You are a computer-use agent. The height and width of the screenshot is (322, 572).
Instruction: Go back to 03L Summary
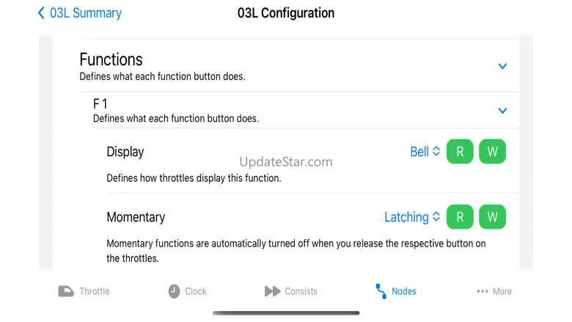tap(85, 13)
